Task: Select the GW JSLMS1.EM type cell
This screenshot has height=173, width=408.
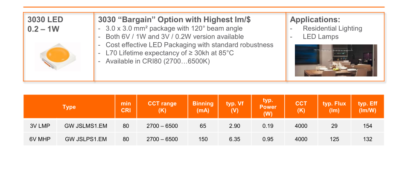Action: click(86, 126)
